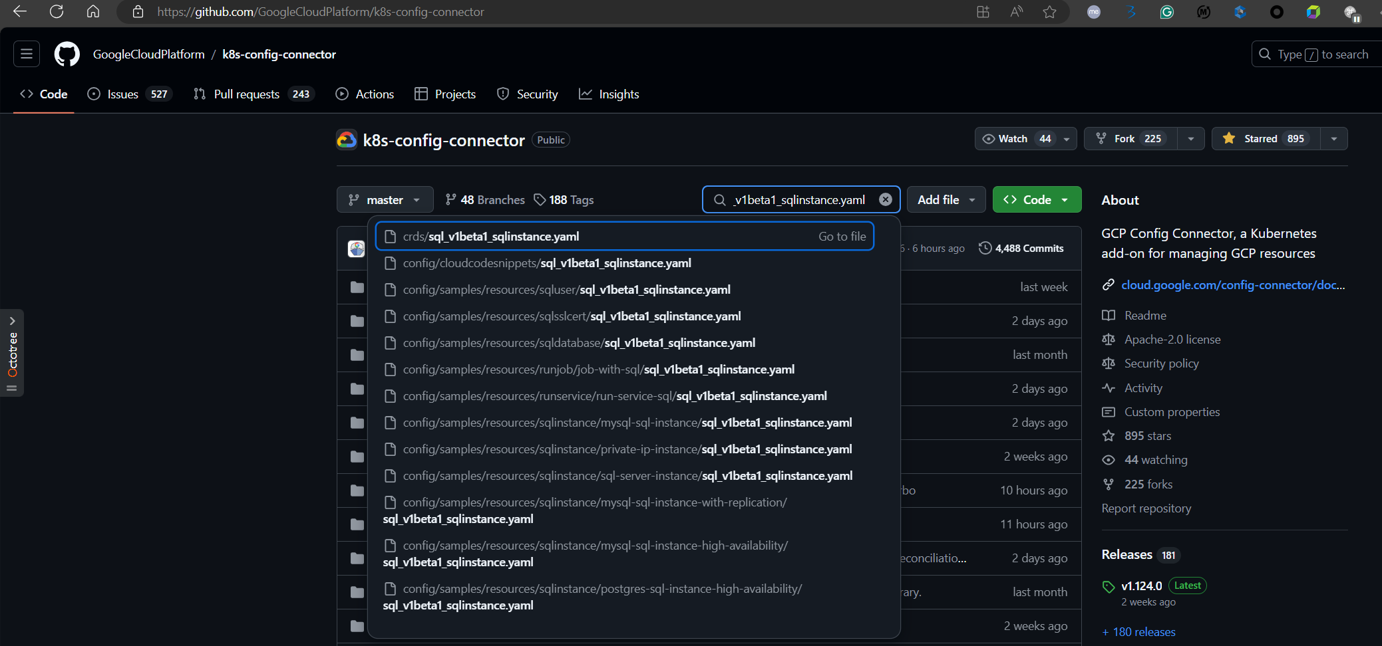The width and height of the screenshot is (1382, 646).
Task: Open the Security policy link
Action: coord(1150,363)
